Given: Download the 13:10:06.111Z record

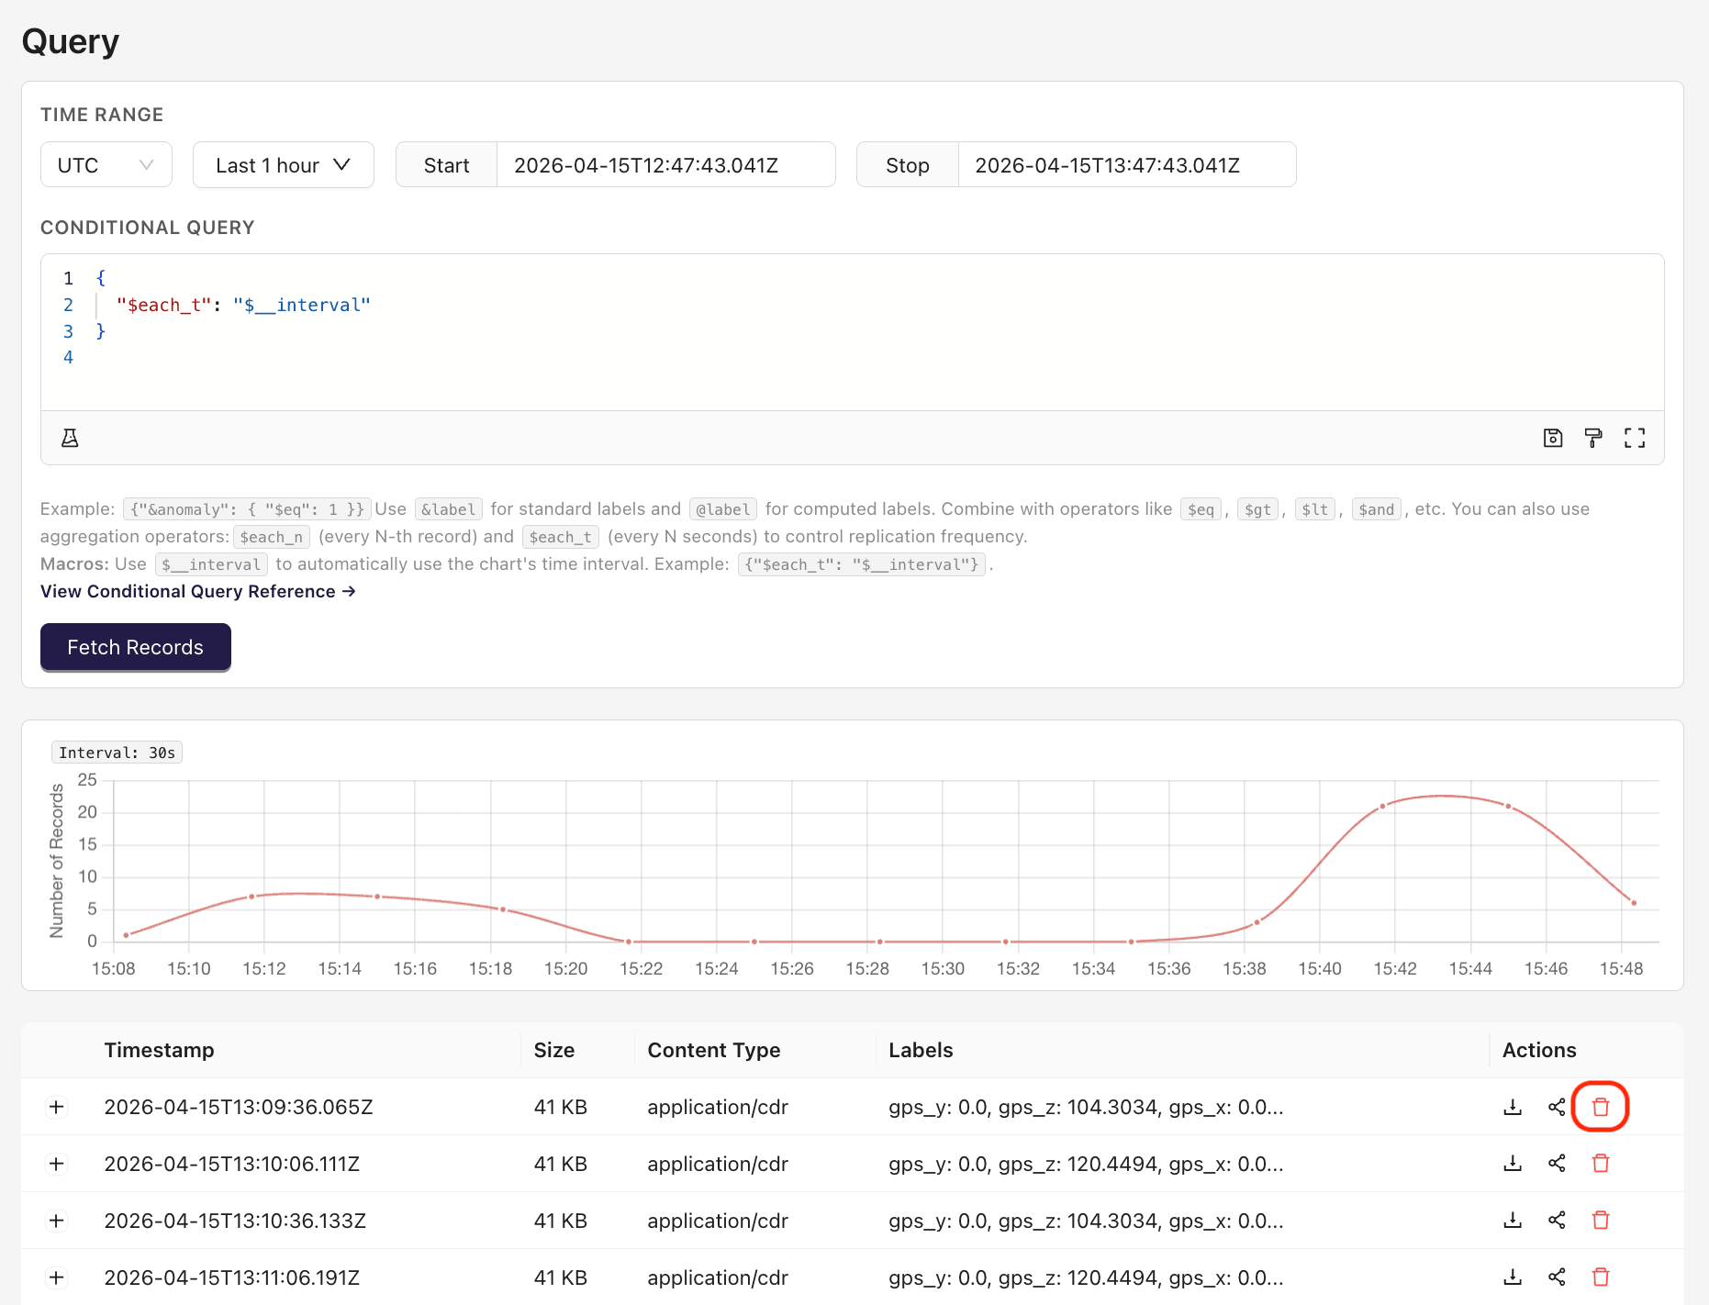Looking at the screenshot, I should [1513, 1164].
